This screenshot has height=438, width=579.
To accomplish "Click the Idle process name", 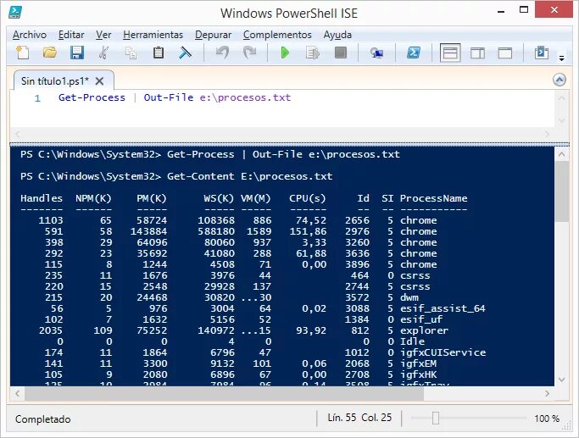I will (x=412, y=341).
